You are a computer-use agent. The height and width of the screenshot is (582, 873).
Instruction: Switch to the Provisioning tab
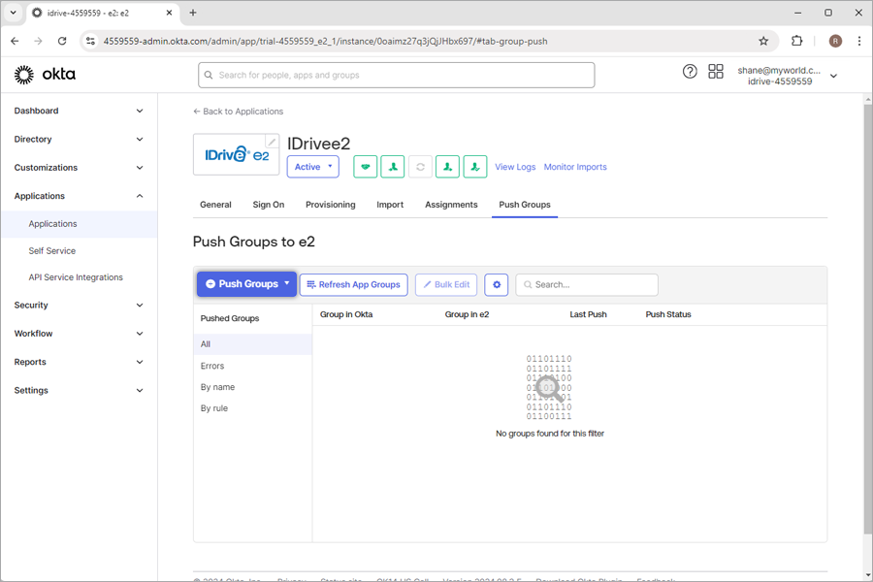point(330,205)
